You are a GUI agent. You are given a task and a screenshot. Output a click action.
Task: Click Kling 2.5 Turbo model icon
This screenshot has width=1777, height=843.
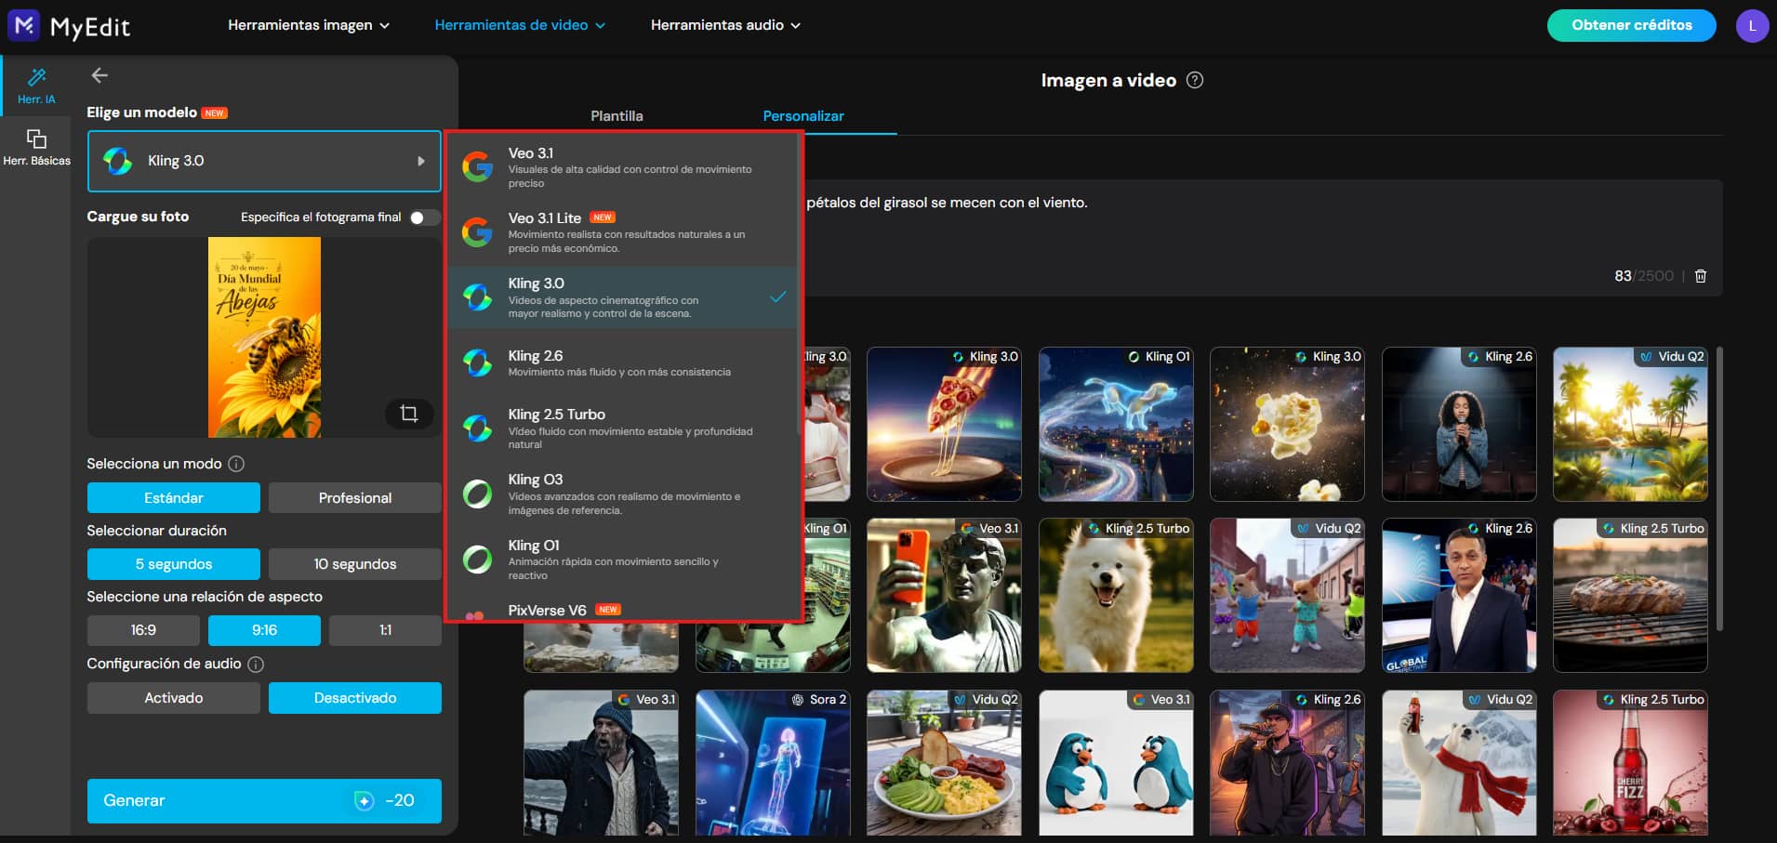(478, 428)
